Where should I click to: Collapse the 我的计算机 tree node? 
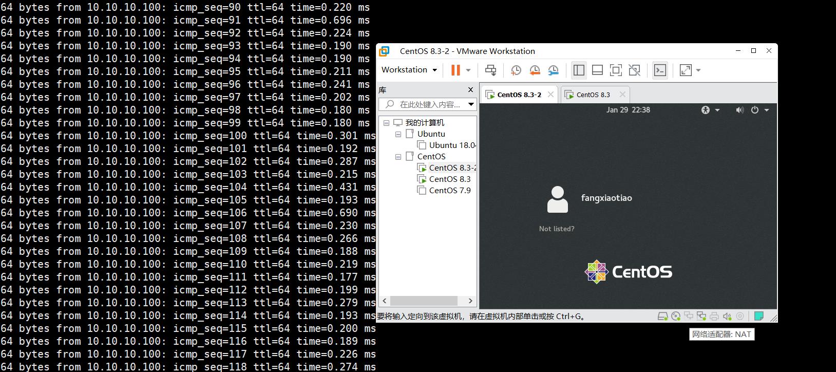coord(386,123)
